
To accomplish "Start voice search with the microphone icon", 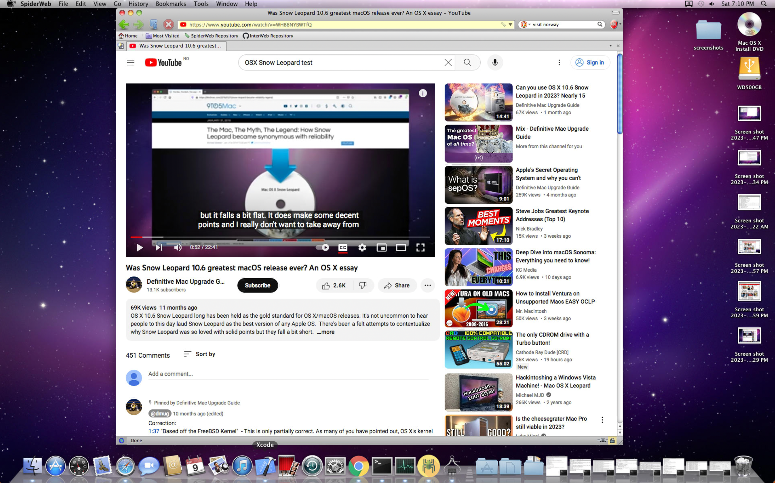I will click(x=495, y=63).
